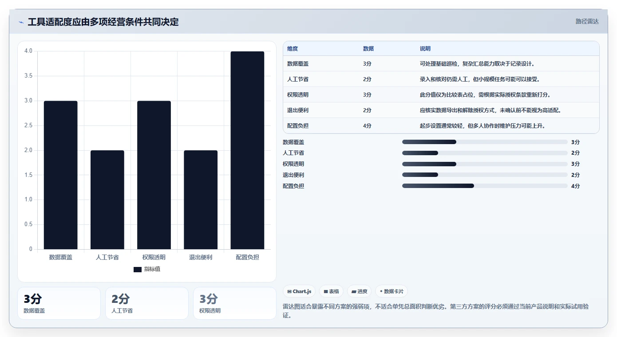Open the 3分 权限透明 summary card

[x=235, y=303]
